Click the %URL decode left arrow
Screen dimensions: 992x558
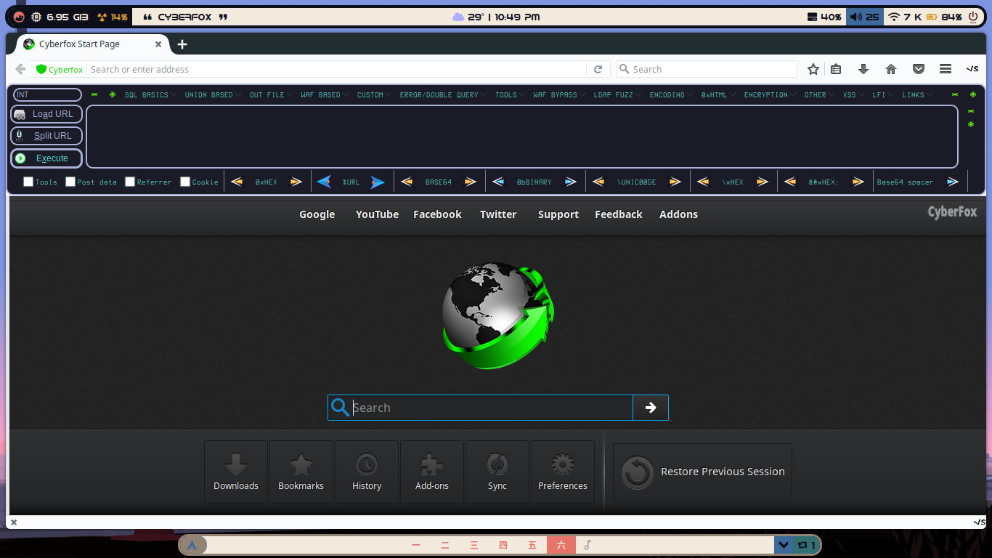coord(324,182)
